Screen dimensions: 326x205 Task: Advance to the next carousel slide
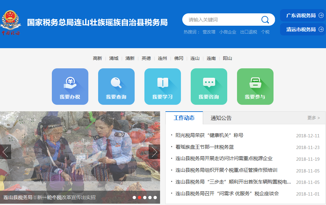tap(154, 152)
